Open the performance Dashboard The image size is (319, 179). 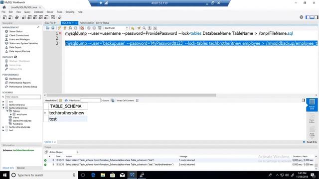[x=15, y=79]
